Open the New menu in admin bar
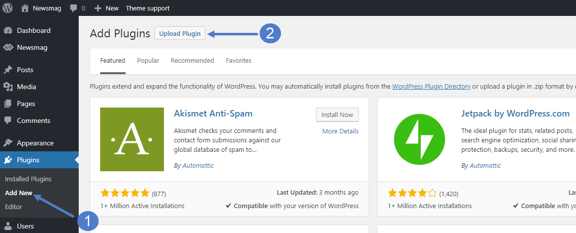Screen dimensions: 576x233 (107, 8)
